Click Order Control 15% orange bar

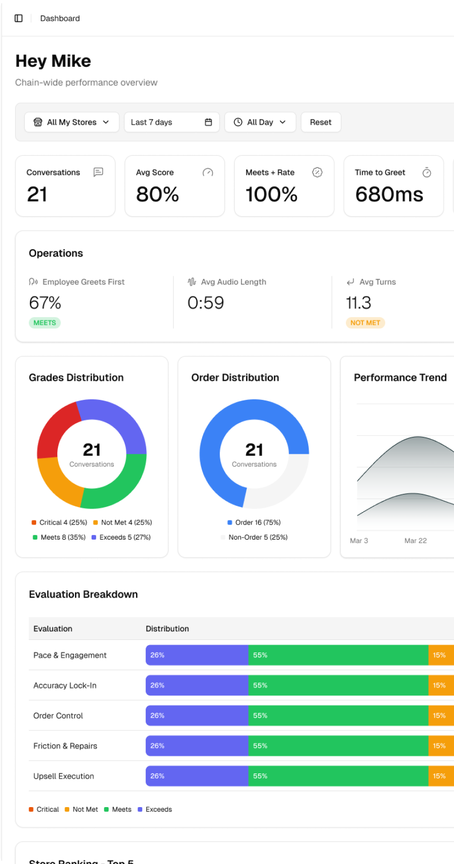[441, 716]
